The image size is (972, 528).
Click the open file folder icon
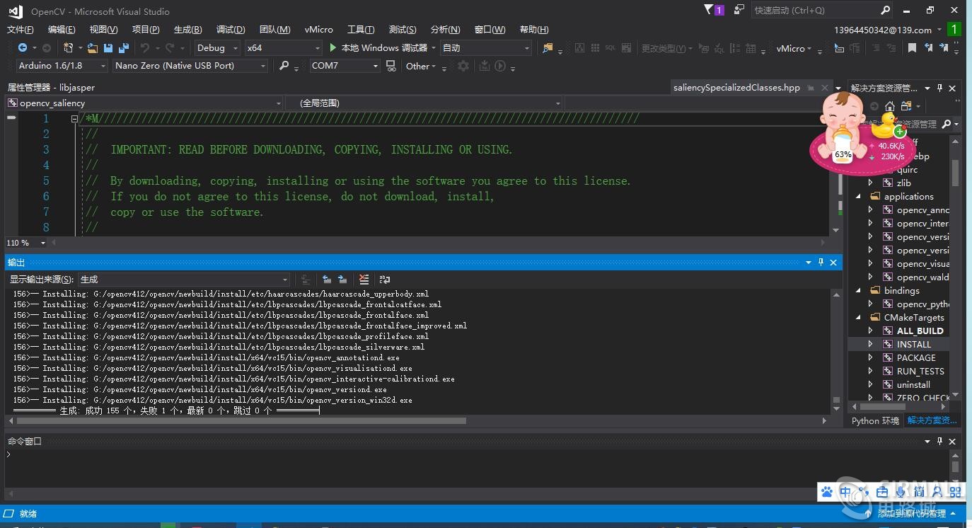click(93, 48)
